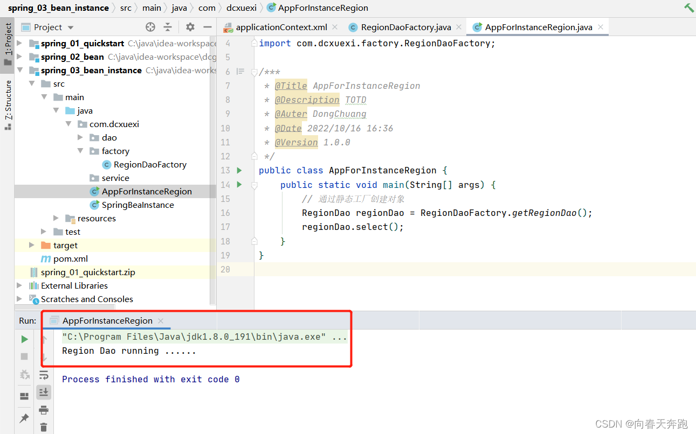Click the Restore Layout icon in Run panel
The image size is (696, 434).
pyautogui.click(x=24, y=396)
